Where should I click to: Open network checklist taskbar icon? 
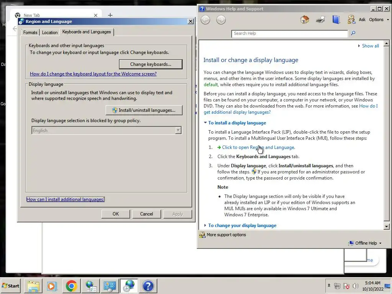pos(91,286)
